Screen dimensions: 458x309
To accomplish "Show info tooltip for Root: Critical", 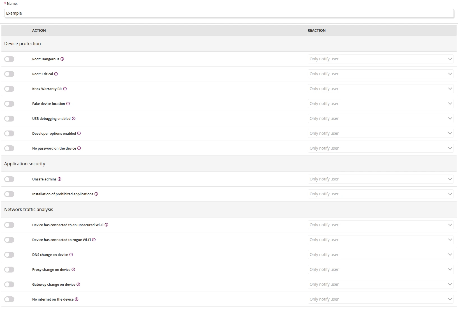I will point(56,74).
